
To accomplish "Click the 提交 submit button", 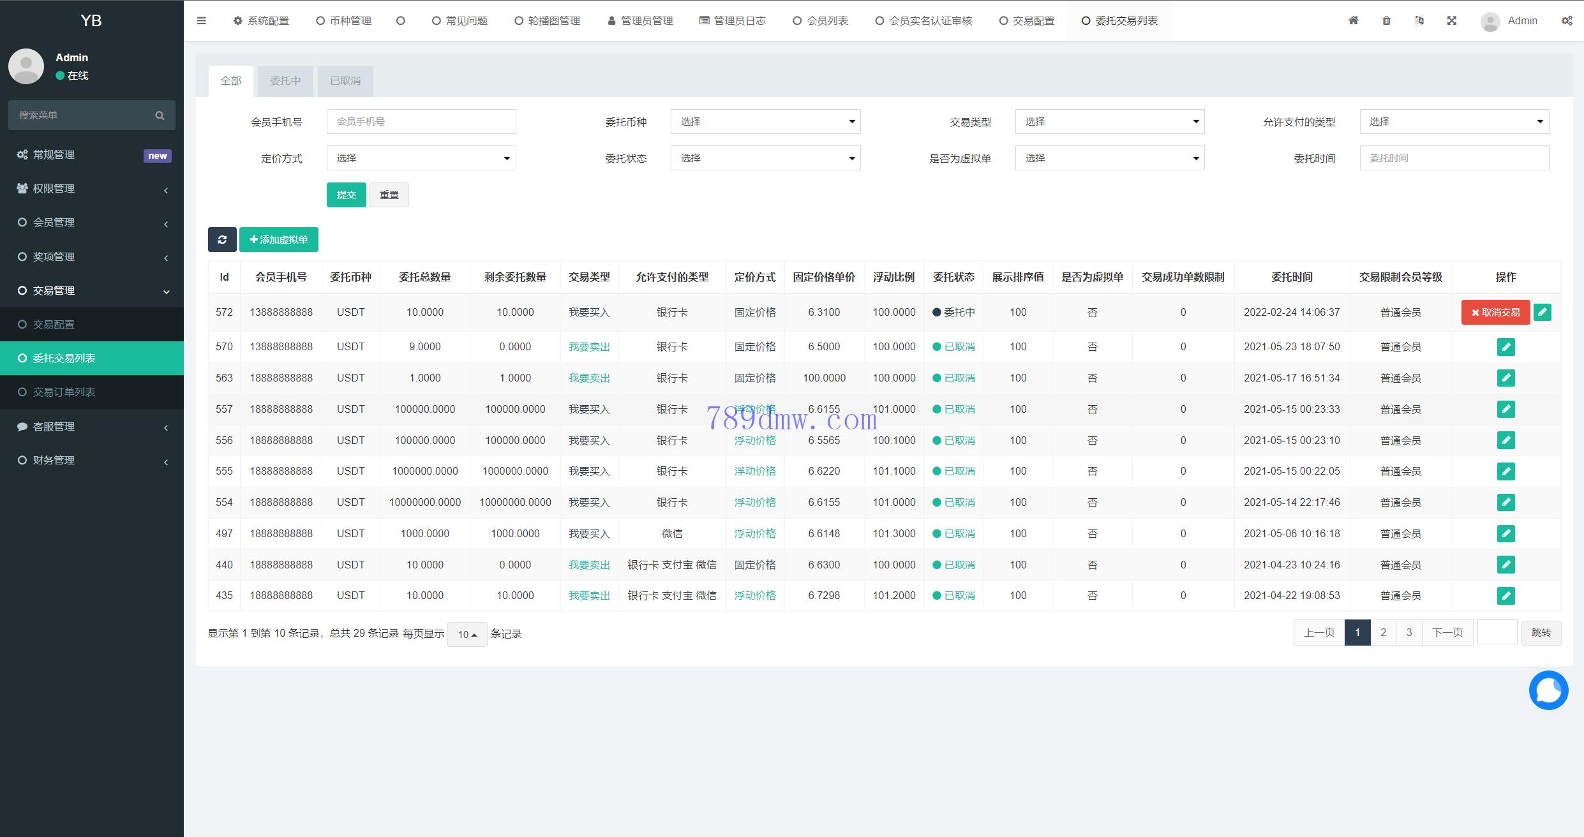I will click(x=346, y=195).
